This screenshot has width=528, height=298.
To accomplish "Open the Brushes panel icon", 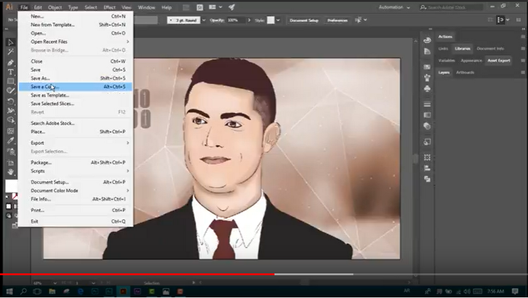I will pyautogui.click(x=427, y=78).
